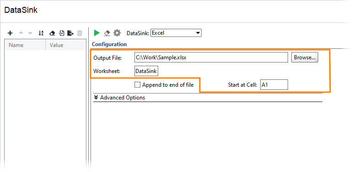This screenshot has height=172, width=353.
Task: Open the DataSink settings gear icon
Action: point(117,33)
